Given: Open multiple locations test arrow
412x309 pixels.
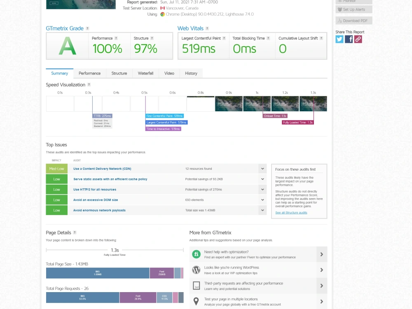Looking at the screenshot, I should tap(322, 302).
